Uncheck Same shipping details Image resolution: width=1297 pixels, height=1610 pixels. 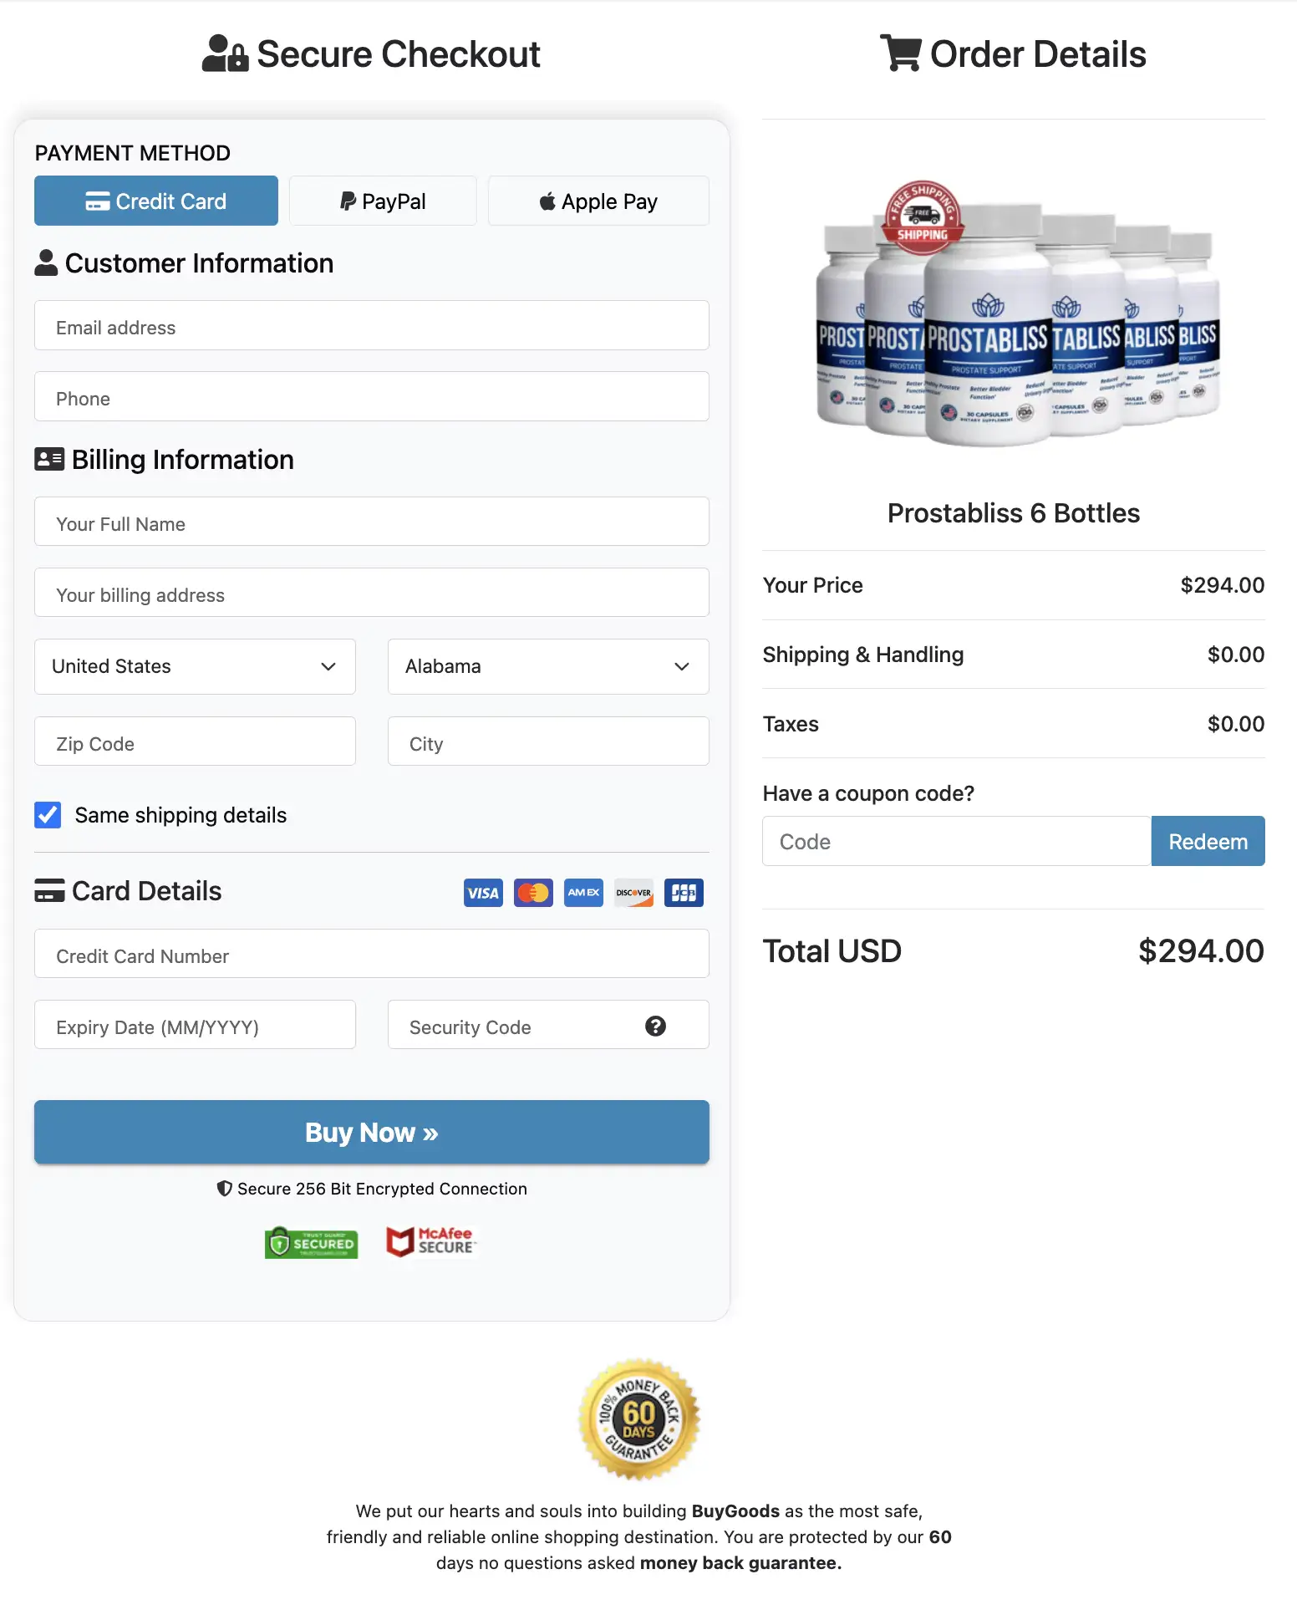[x=48, y=815]
